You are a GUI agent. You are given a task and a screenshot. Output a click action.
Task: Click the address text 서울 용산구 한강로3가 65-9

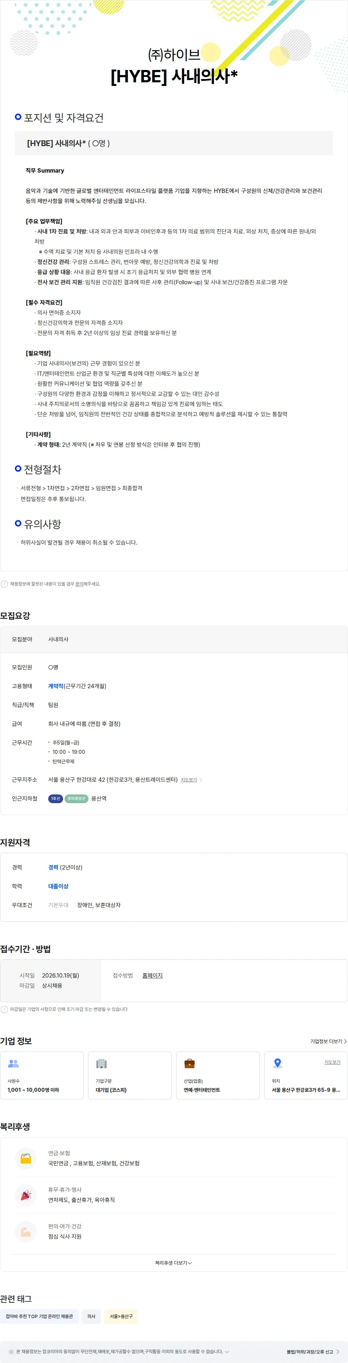click(x=306, y=1090)
